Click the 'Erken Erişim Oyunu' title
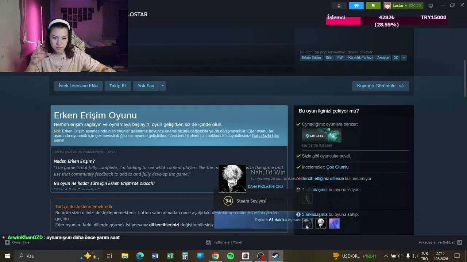467x262 pixels. pos(95,115)
